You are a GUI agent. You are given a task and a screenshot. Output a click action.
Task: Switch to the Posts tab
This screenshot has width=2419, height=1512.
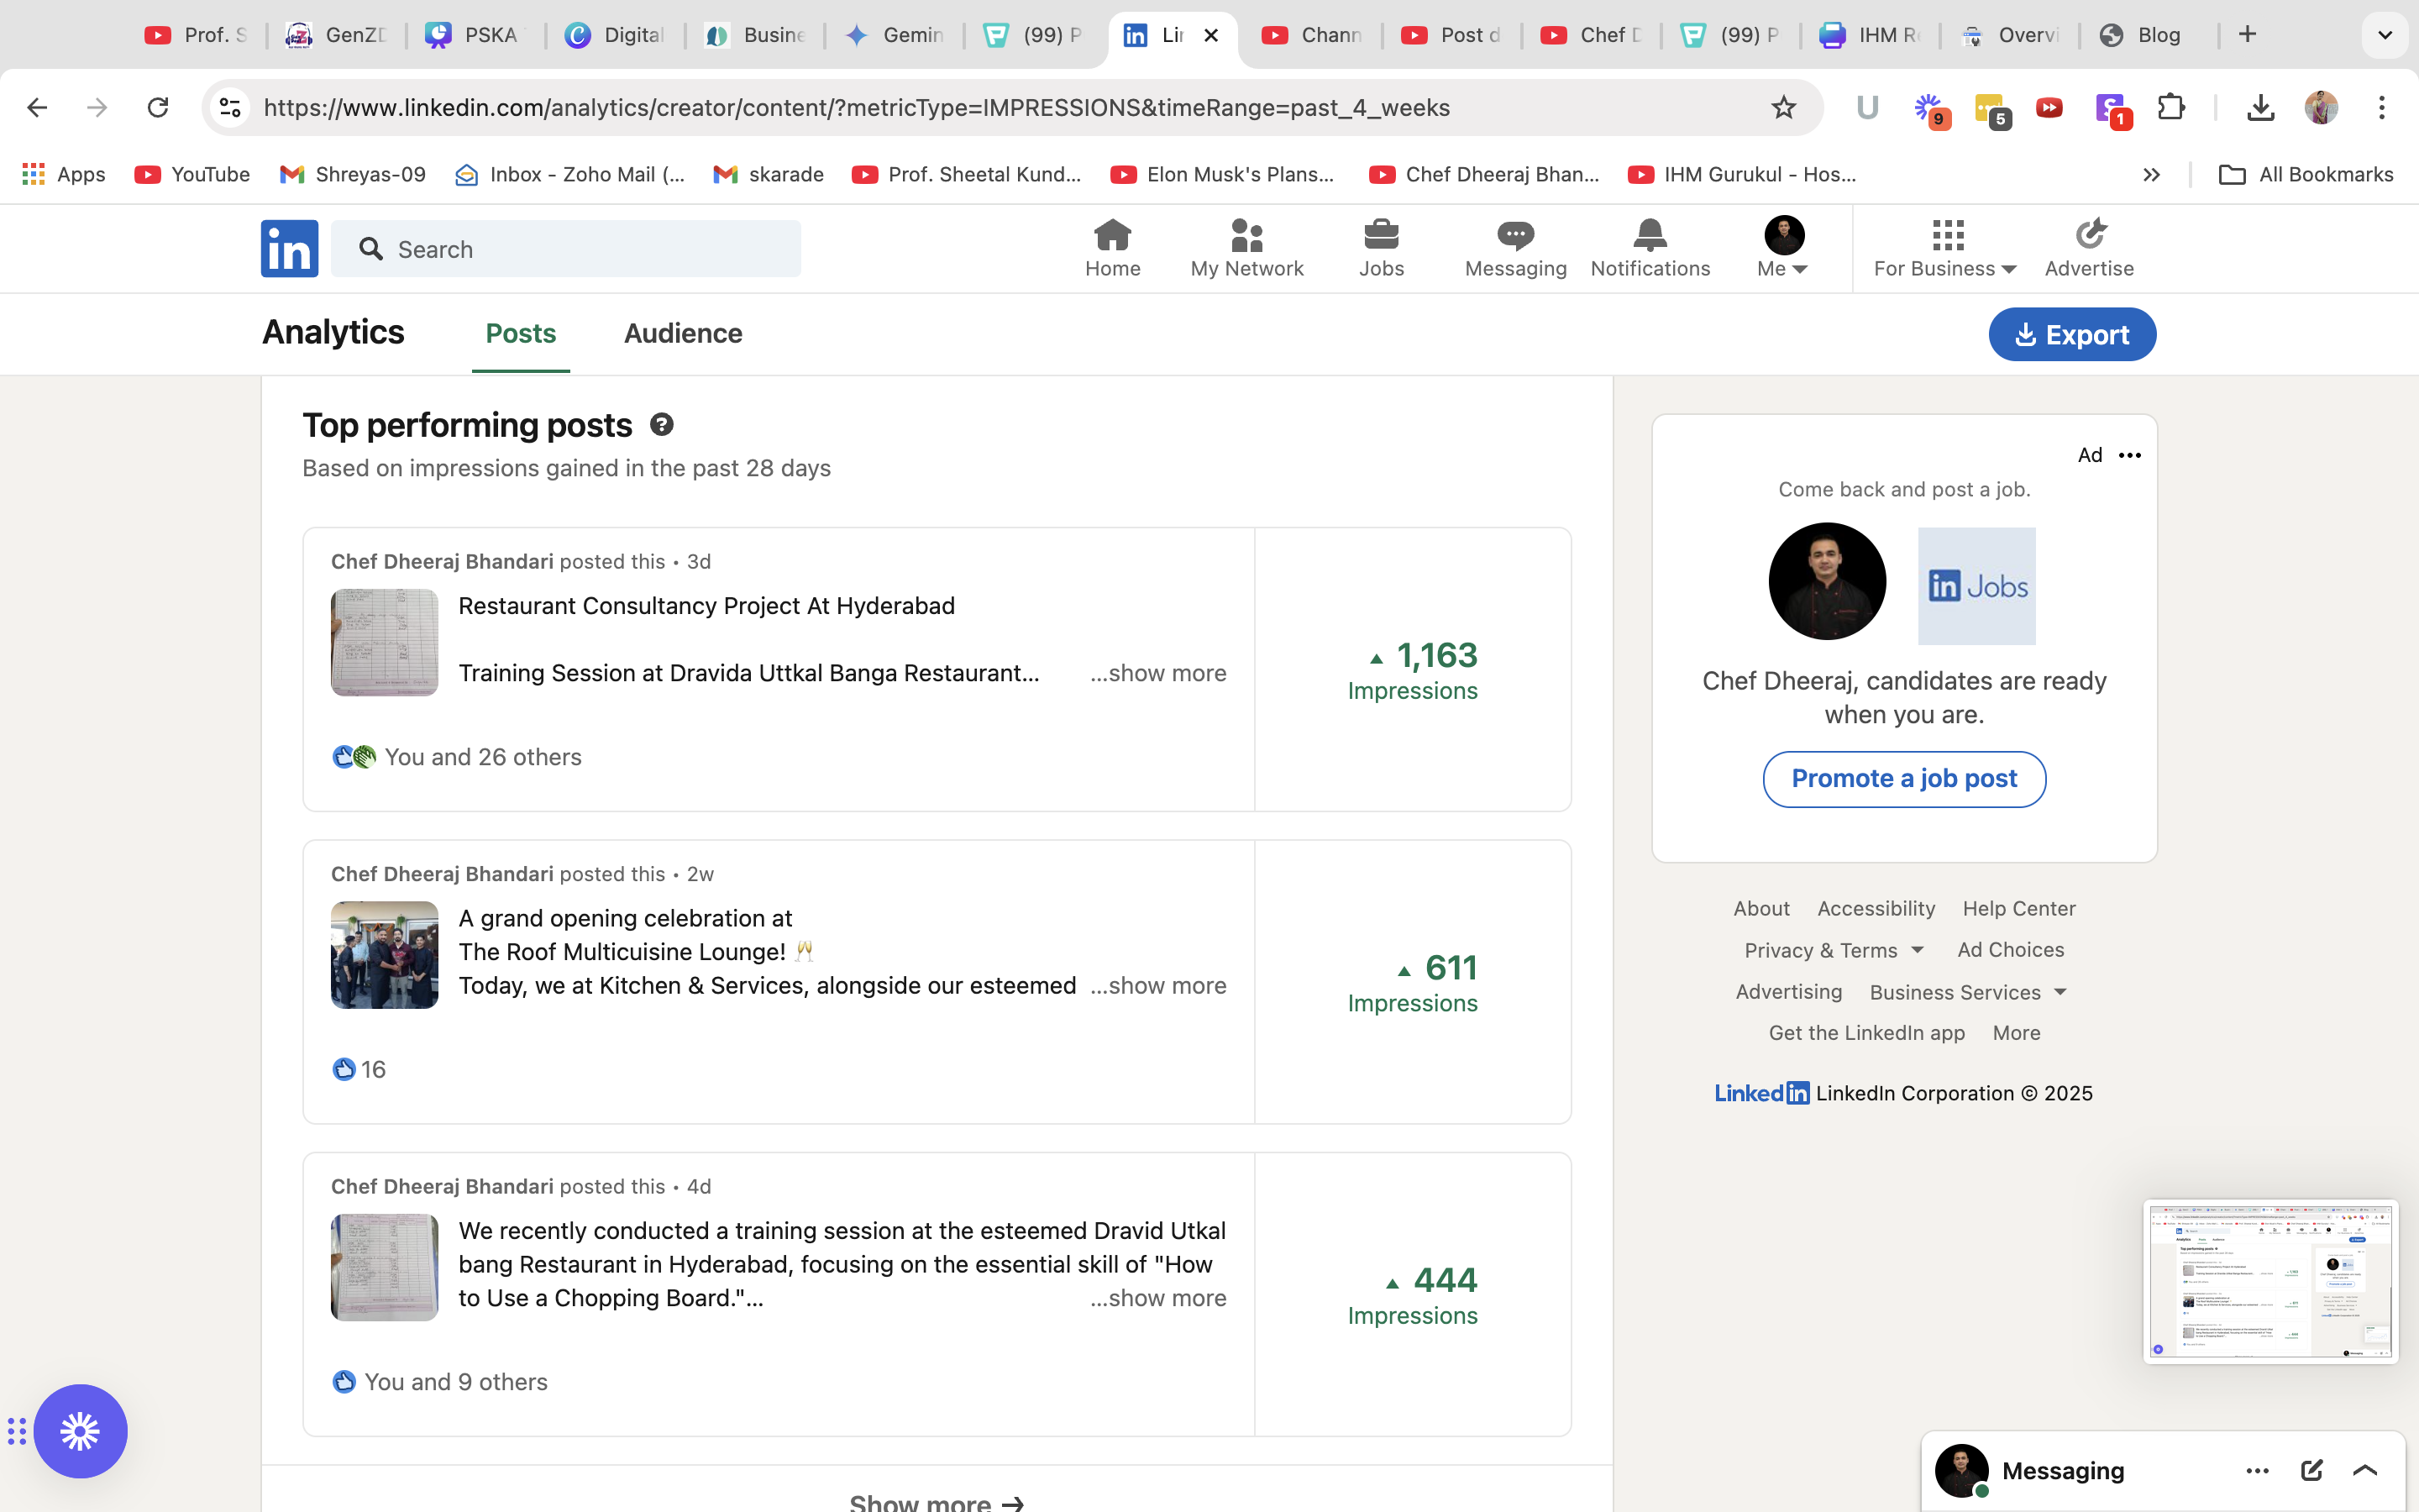coord(521,334)
